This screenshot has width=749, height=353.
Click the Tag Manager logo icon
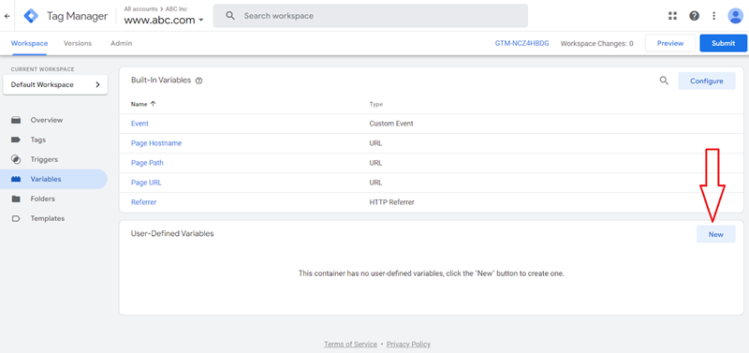(32, 16)
